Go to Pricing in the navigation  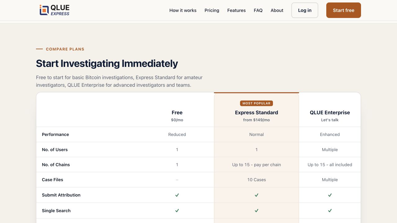tap(212, 10)
